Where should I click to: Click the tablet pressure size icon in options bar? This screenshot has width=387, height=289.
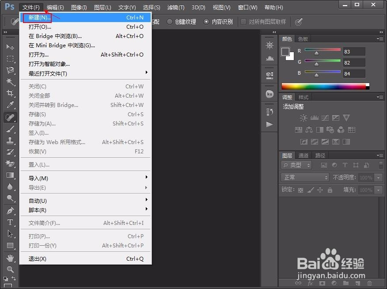click(299, 22)
